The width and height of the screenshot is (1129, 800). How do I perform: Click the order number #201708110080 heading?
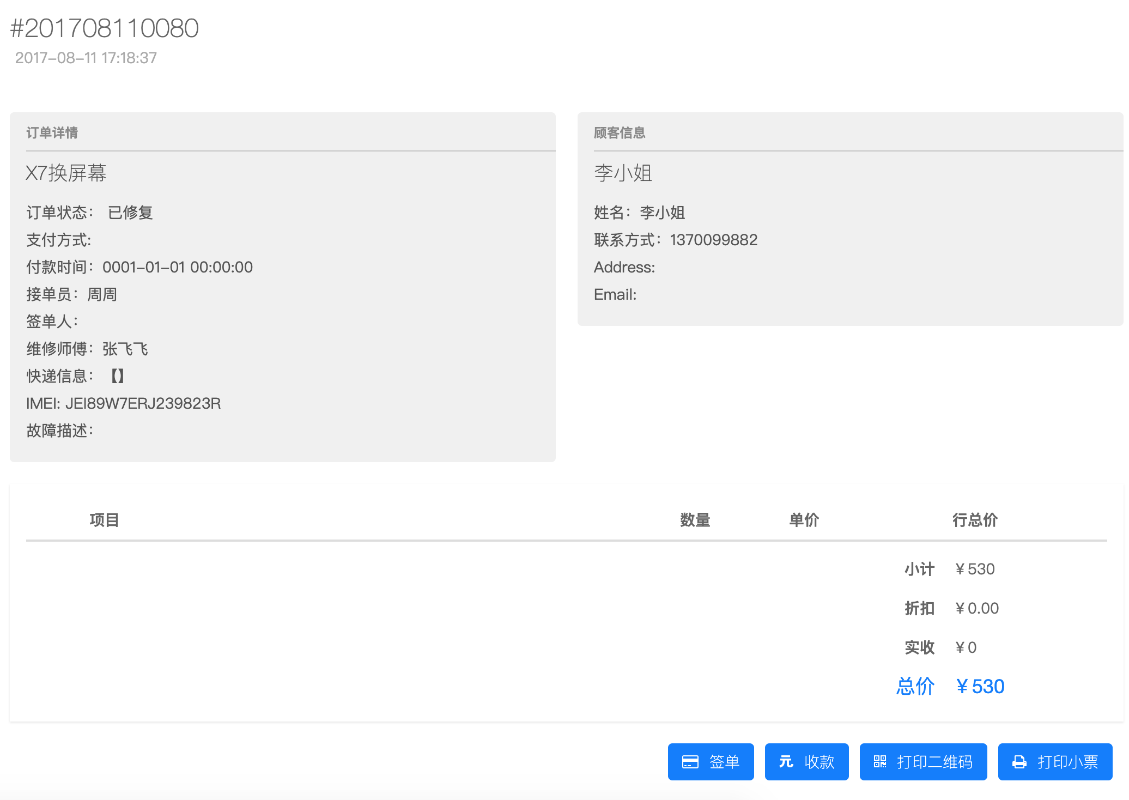tap(105, 28)
